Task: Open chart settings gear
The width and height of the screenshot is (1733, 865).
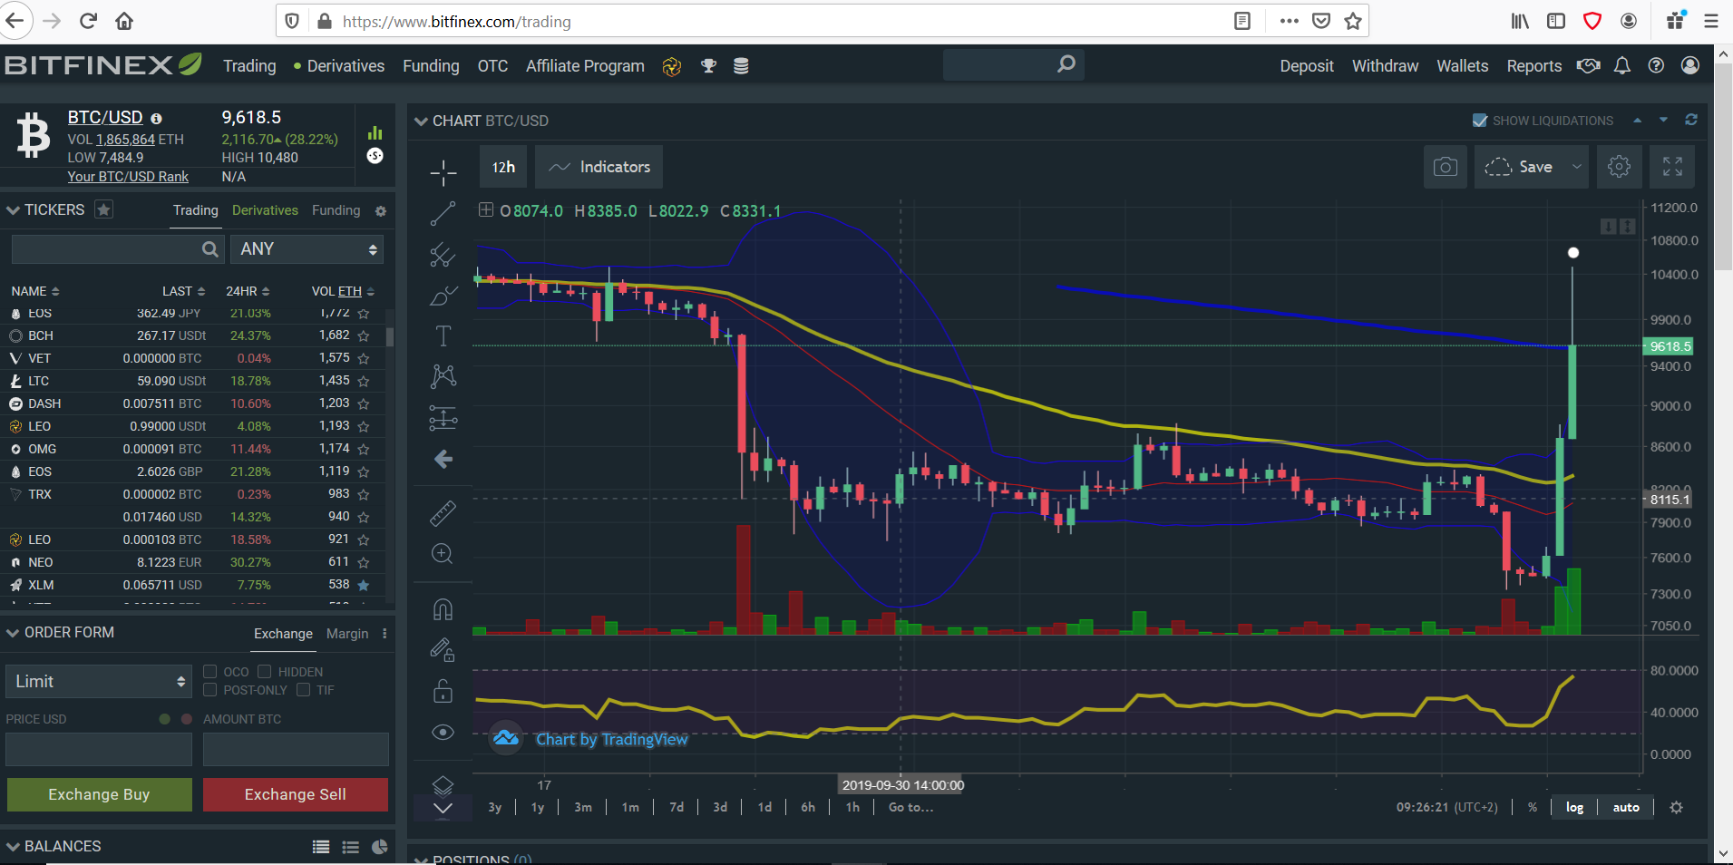Action: coord(1619,167)
